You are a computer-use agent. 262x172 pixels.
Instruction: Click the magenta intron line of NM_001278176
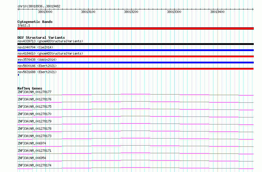[x=135, y=102]
